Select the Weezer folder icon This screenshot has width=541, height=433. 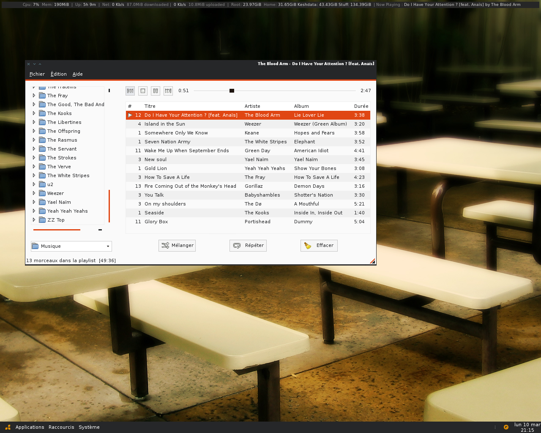[x=42, y=193]
